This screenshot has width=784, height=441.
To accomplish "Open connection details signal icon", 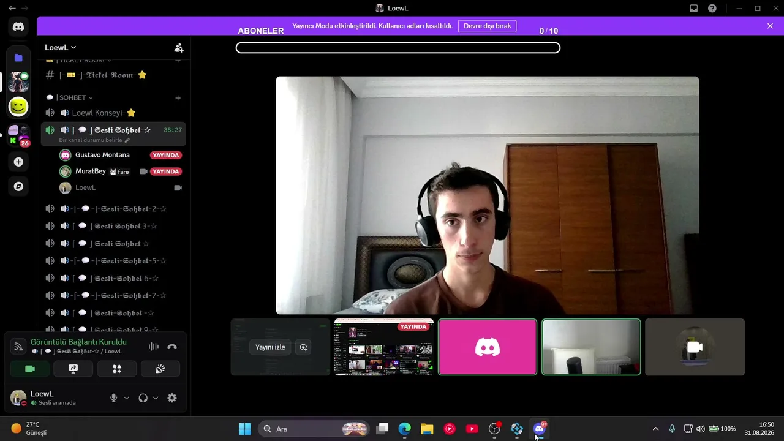I will [18, 347].
